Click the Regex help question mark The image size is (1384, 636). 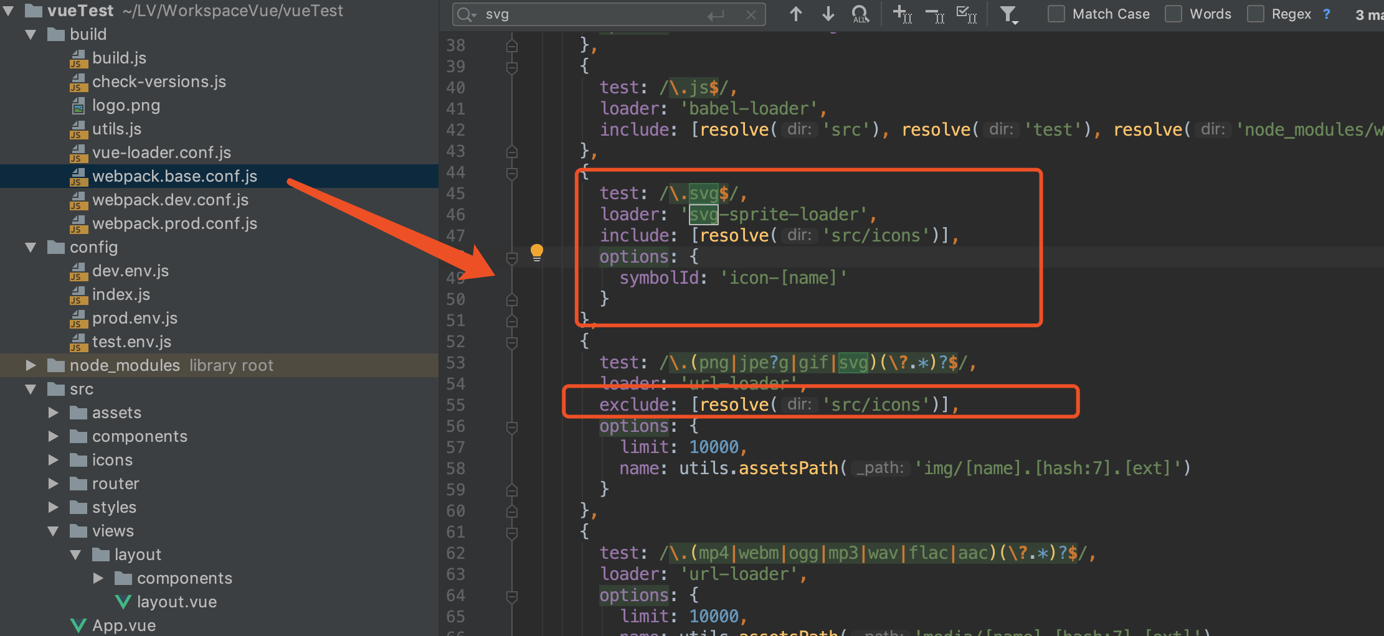(1326, 14)
